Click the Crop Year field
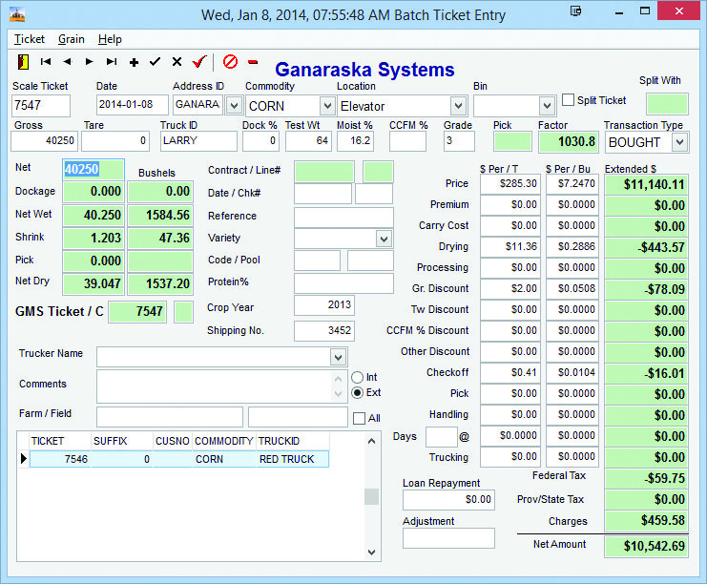707x584 pixels. tap(323, 305)
